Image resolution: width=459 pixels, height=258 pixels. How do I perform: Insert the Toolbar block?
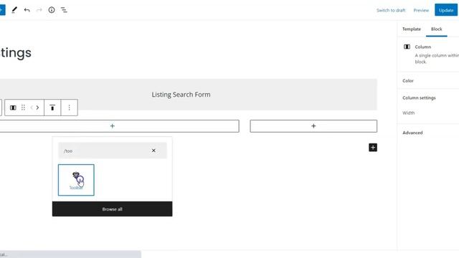[76, 180]
